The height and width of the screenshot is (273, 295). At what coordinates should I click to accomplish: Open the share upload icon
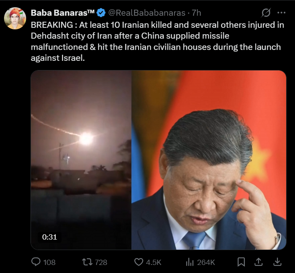[258, 262]
